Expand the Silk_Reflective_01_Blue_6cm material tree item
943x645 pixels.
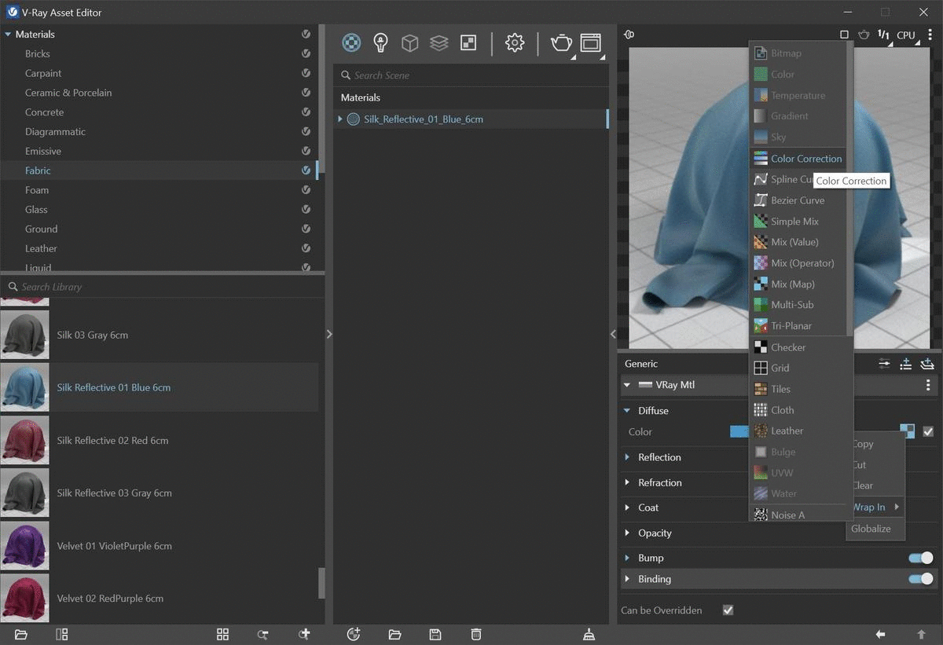340,119
